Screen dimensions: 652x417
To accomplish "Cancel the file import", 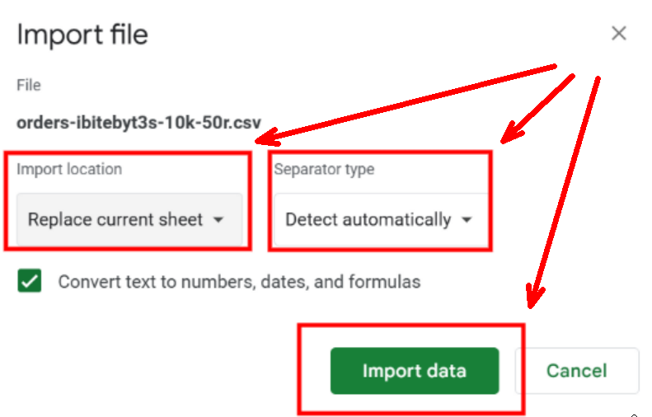I will tap(576, 371).
